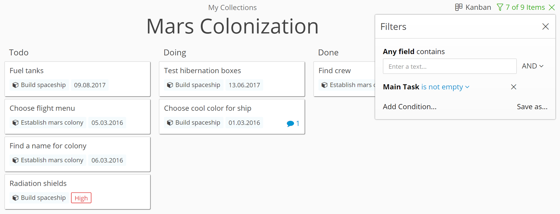
Task: Open the Choose flight menu card
Action: click(77, 117)
